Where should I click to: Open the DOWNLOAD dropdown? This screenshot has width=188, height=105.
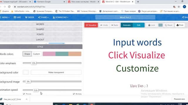61,17
